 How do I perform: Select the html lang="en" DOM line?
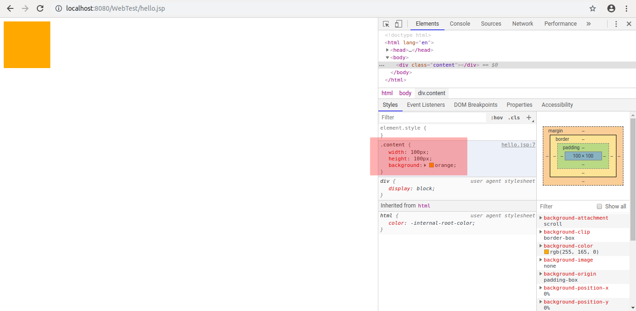pyautogui.click(x=409, y=42)
